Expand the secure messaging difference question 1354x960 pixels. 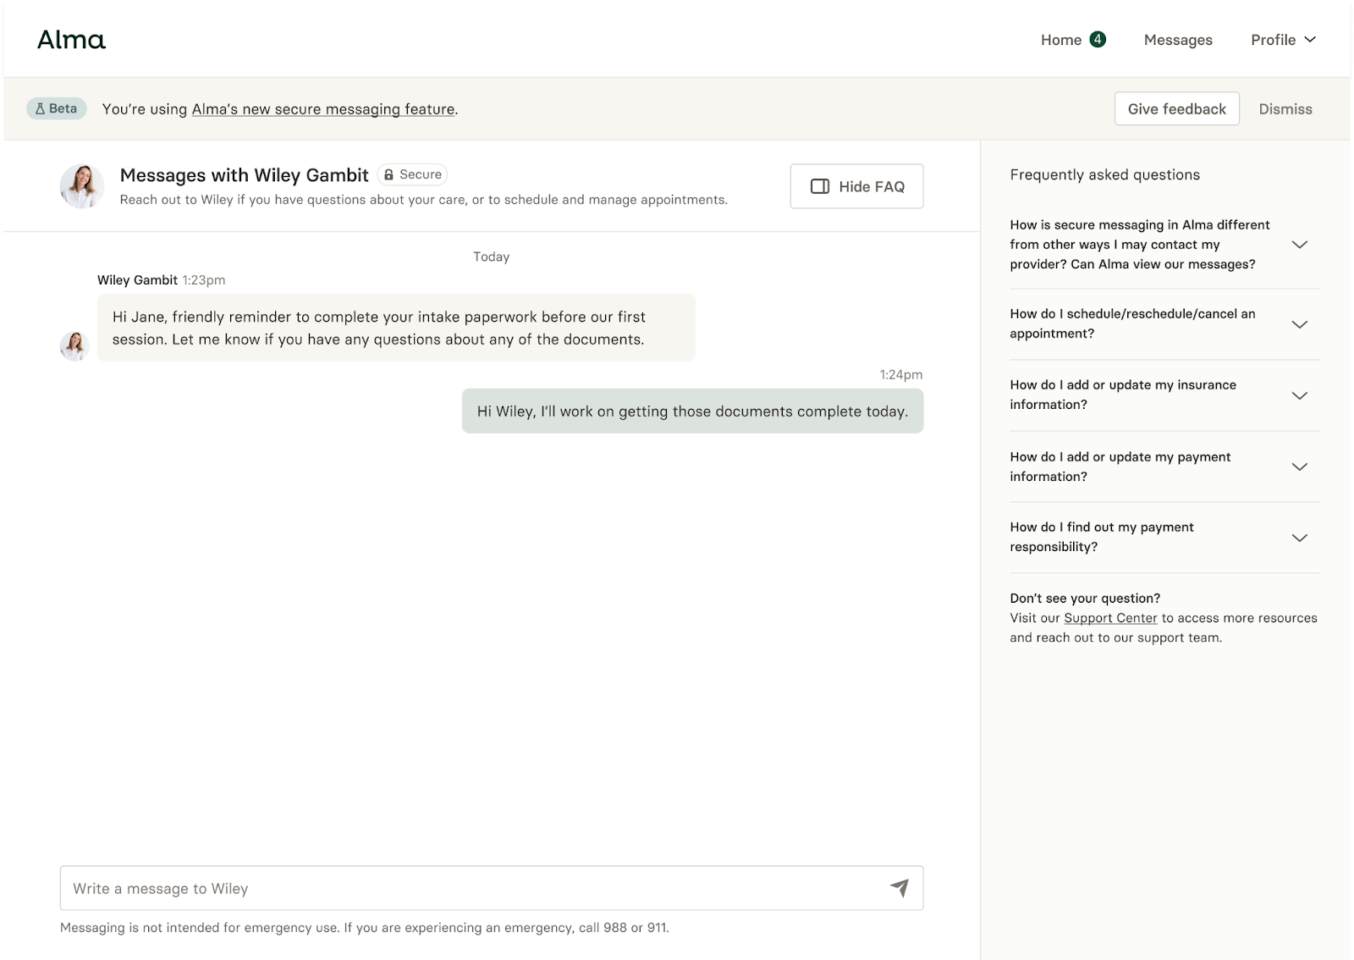tap(1299, 245)
